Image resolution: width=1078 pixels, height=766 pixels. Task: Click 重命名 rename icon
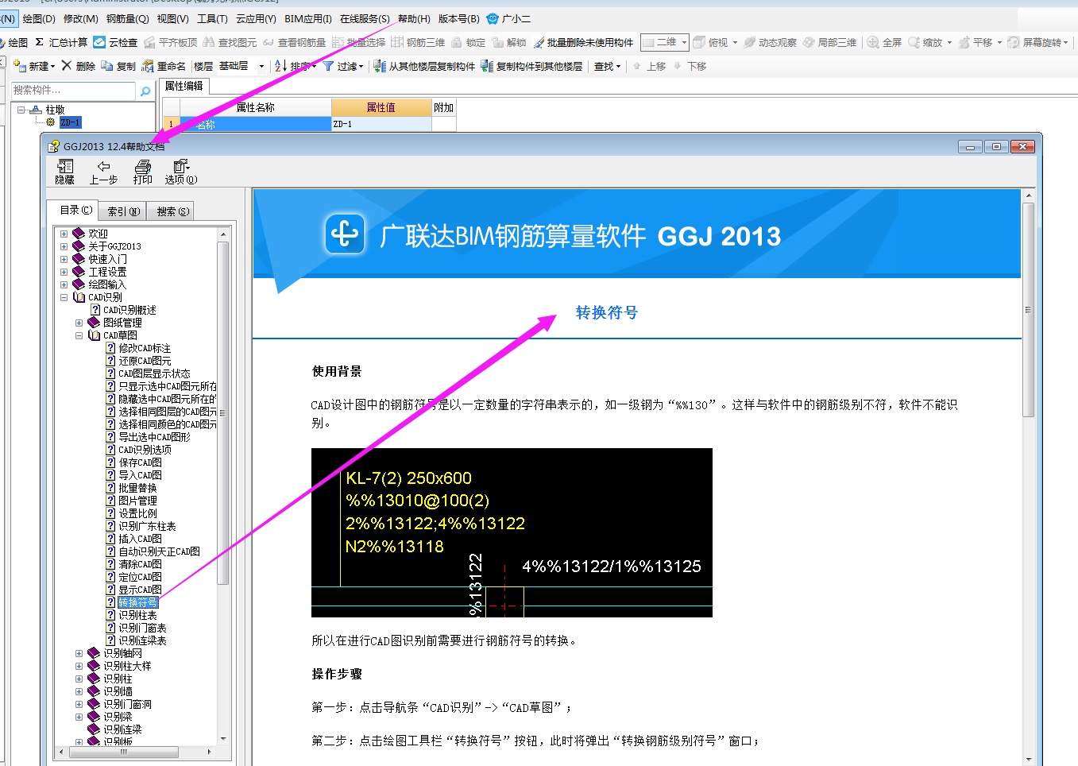click(147, 66)
